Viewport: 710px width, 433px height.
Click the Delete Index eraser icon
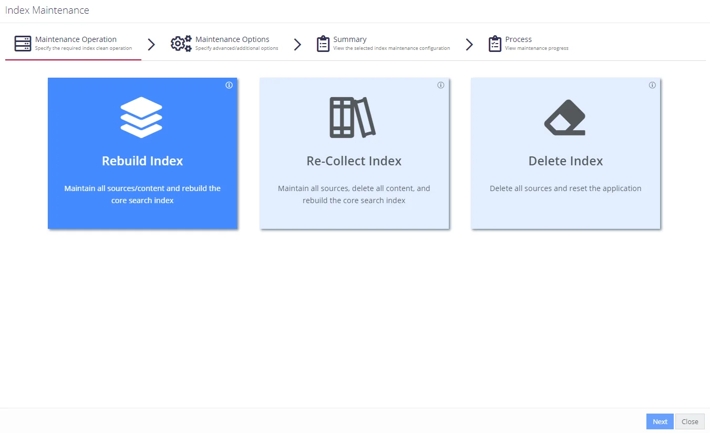coord(565,118)
